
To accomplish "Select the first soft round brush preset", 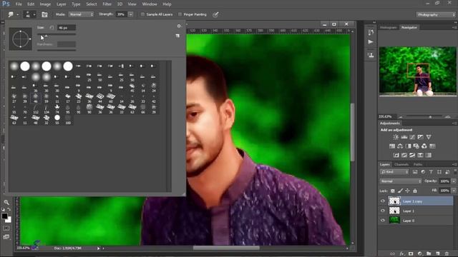I will [14, 66].
